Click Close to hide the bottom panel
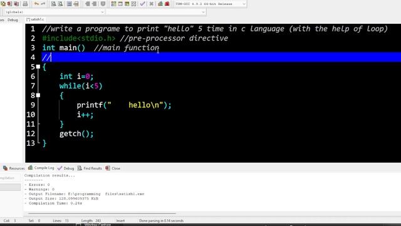Image resolution: width=401 pixels, height=226 pixels. pyautogui.click(x=113, y=168)
